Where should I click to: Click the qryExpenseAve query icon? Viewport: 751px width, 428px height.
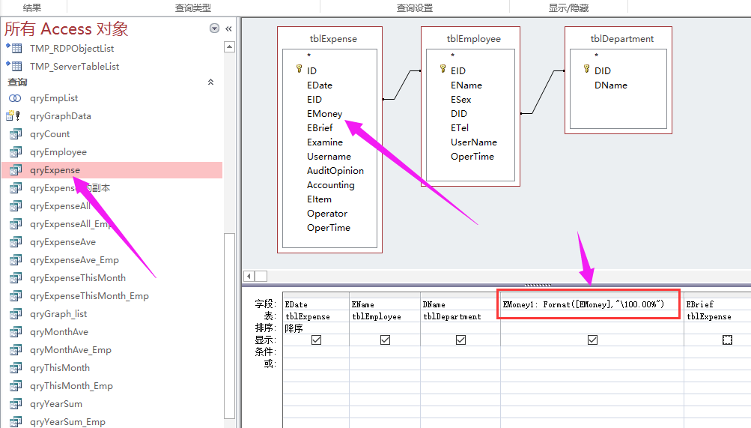pos(16,242)
